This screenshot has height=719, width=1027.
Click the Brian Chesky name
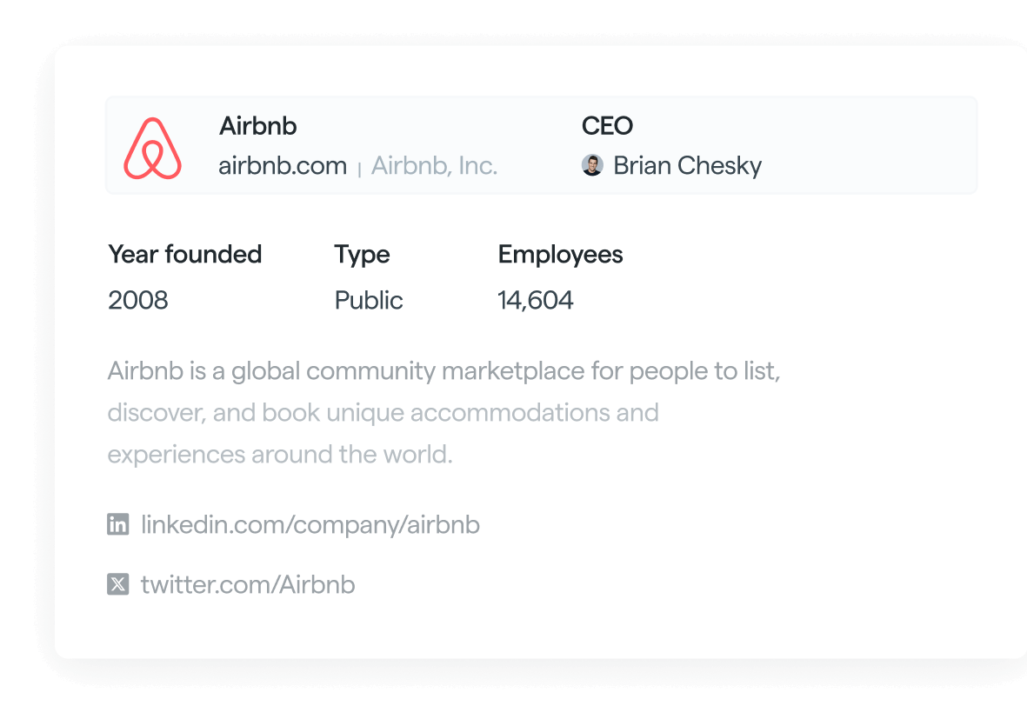tap(687, 166)
